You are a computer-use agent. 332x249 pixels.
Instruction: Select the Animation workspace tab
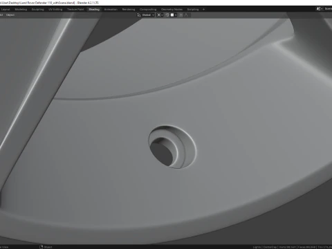111,10
